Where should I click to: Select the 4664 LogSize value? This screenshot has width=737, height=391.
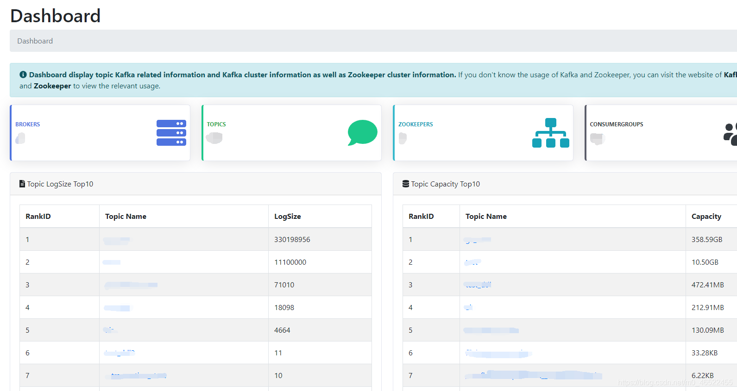pos(282,330)
